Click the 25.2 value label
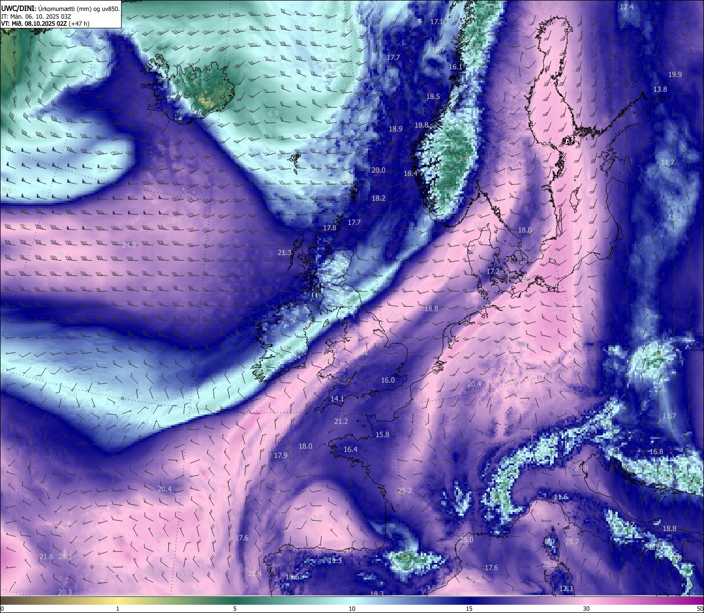The image size is (704, 613). point(405,491)
